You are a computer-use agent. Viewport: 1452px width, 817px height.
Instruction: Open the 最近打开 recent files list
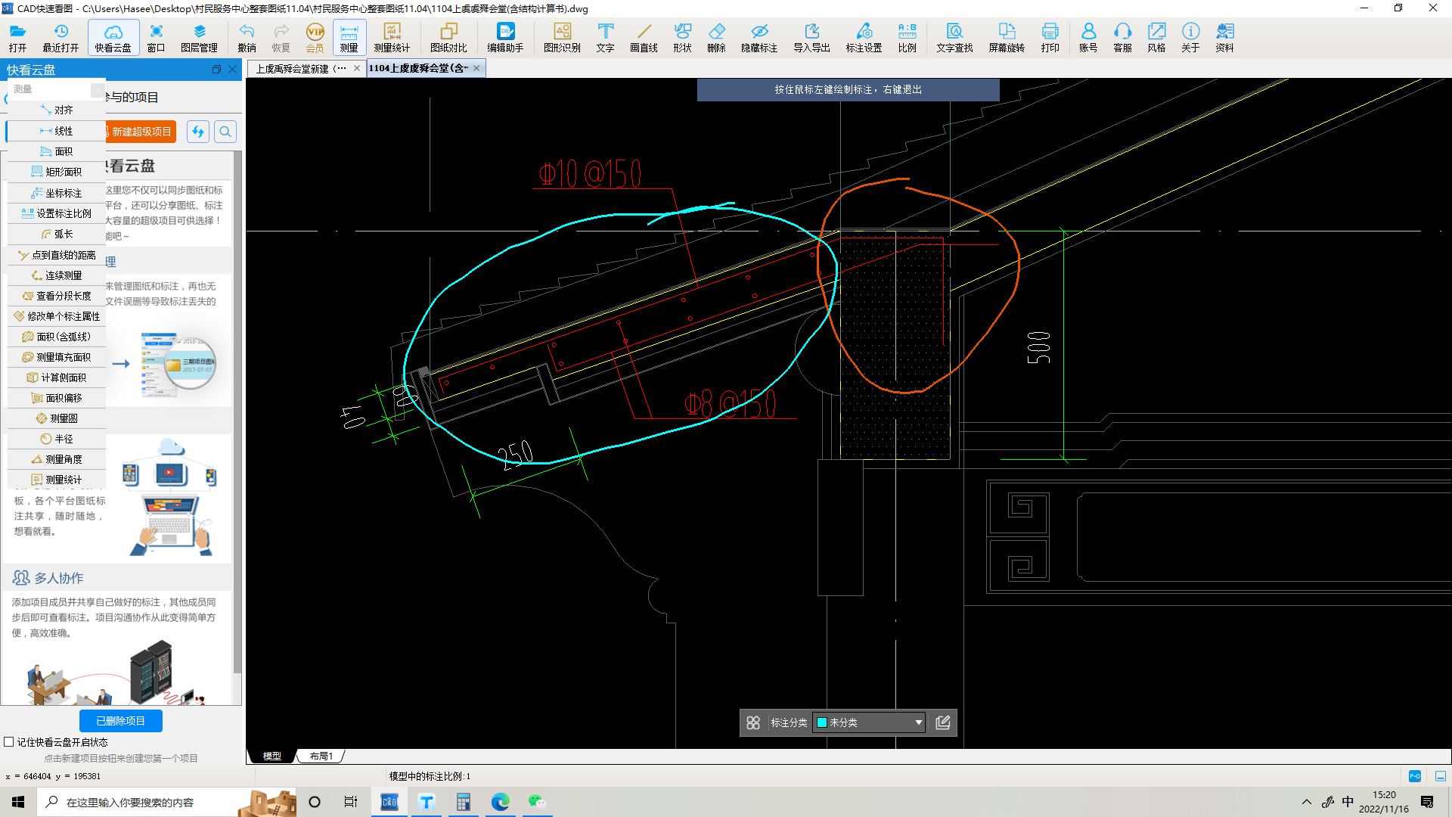(60, 37)
